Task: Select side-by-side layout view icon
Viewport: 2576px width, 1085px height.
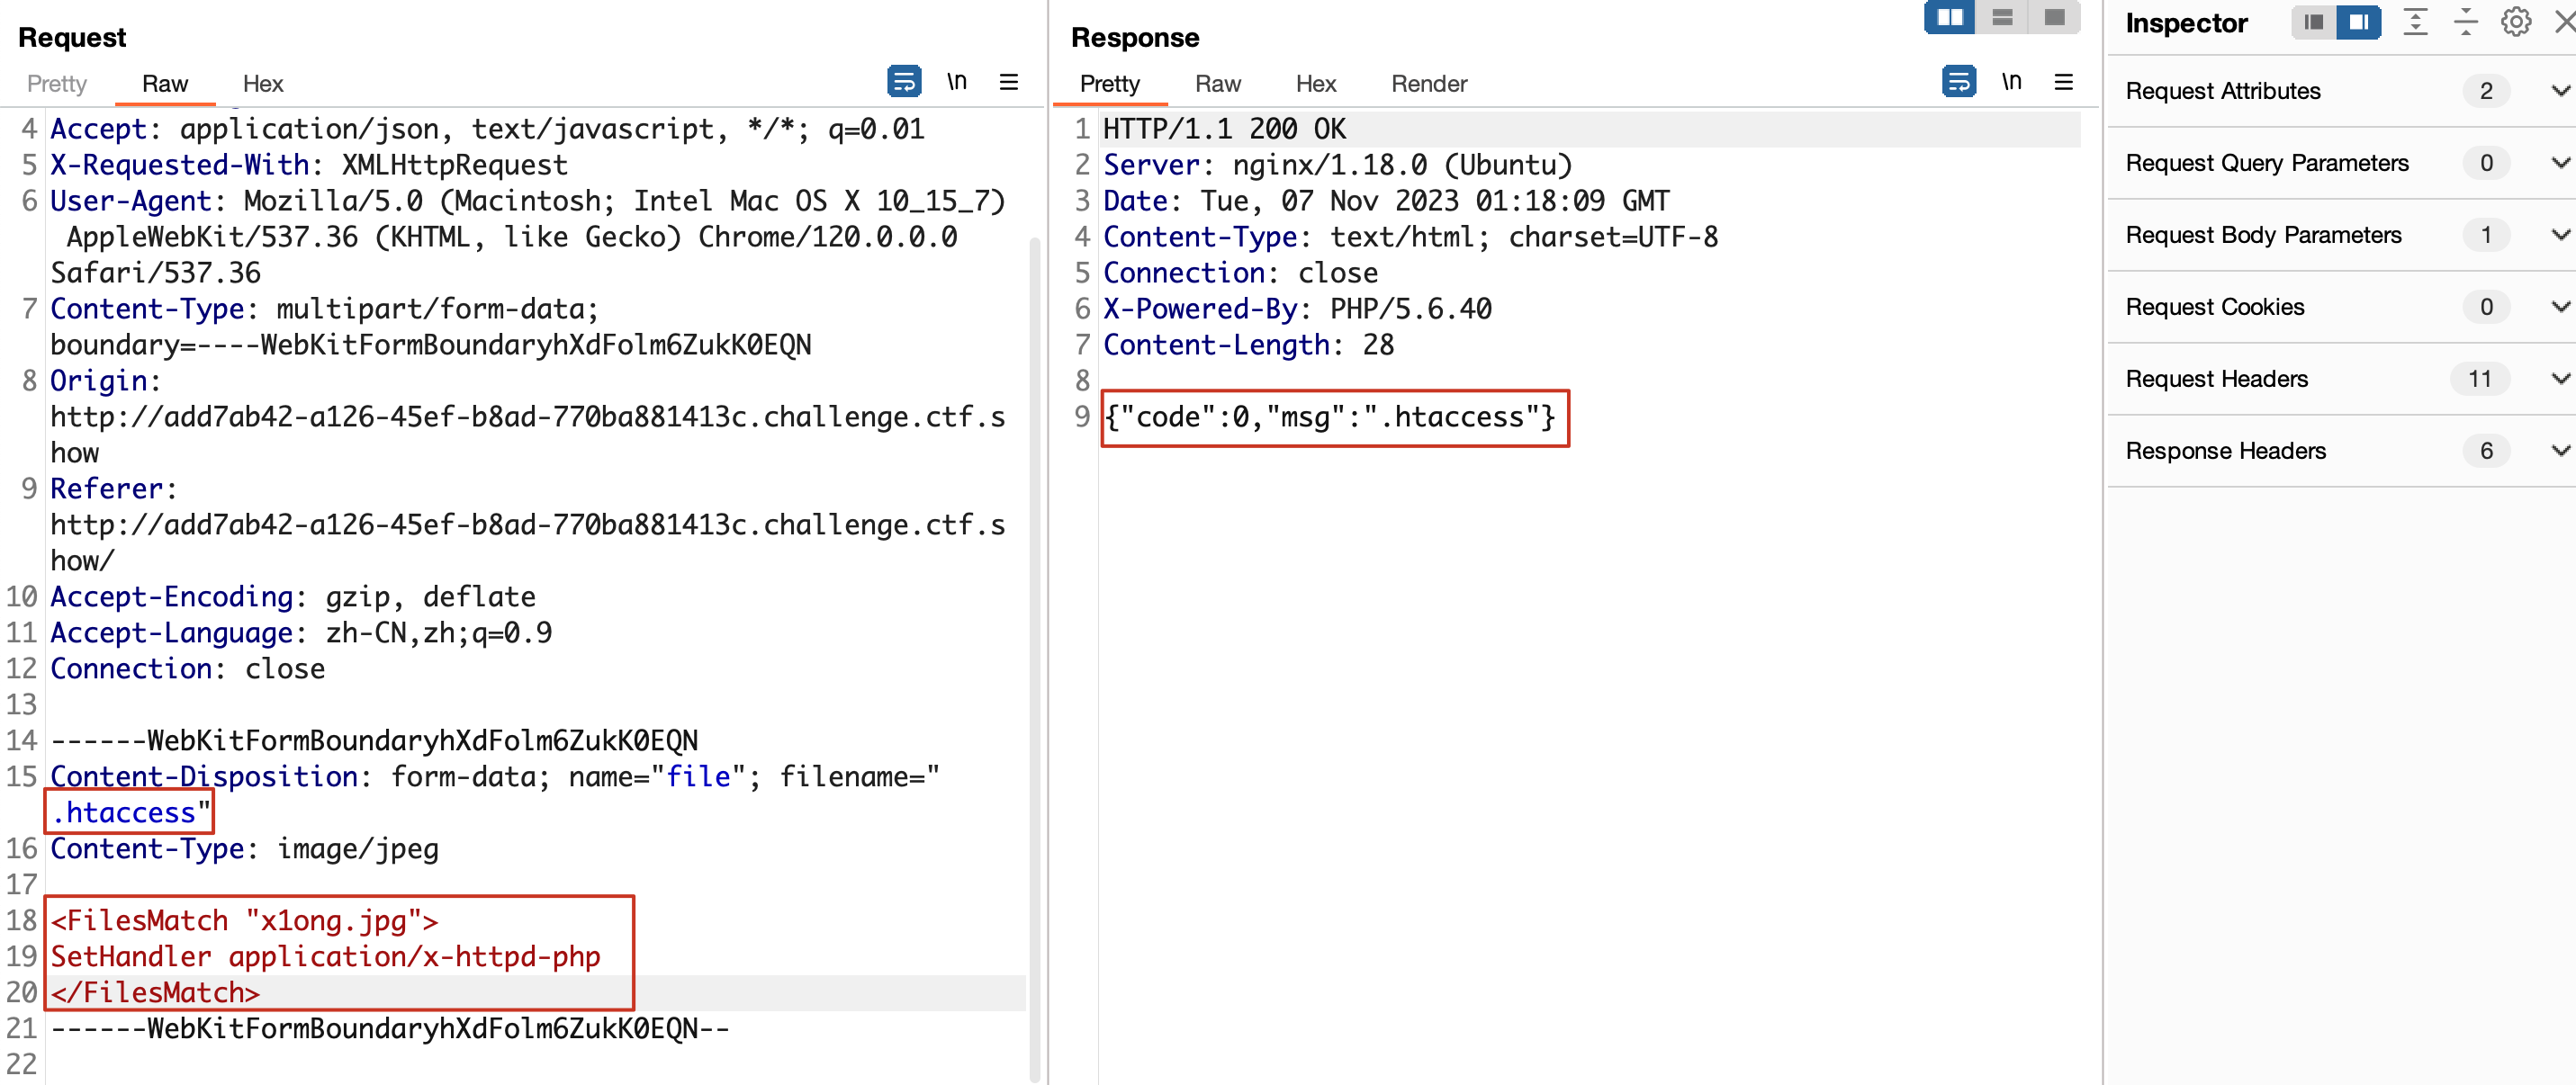Action: (x=1949, y=17)
